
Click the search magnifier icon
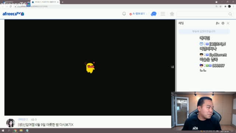coord(230,14)
